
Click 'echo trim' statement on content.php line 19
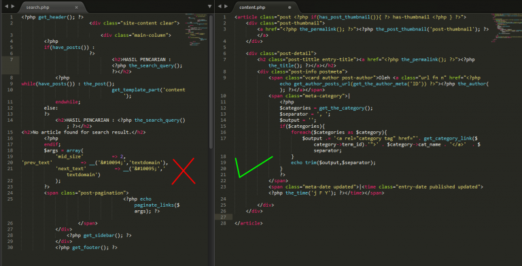pos(333,163)
